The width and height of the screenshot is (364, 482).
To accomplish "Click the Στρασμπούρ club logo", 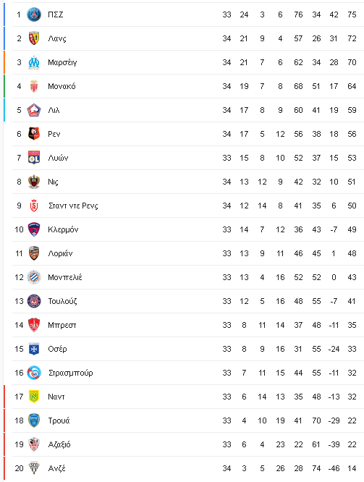I will pyautogui.click(x=34, y=373).
